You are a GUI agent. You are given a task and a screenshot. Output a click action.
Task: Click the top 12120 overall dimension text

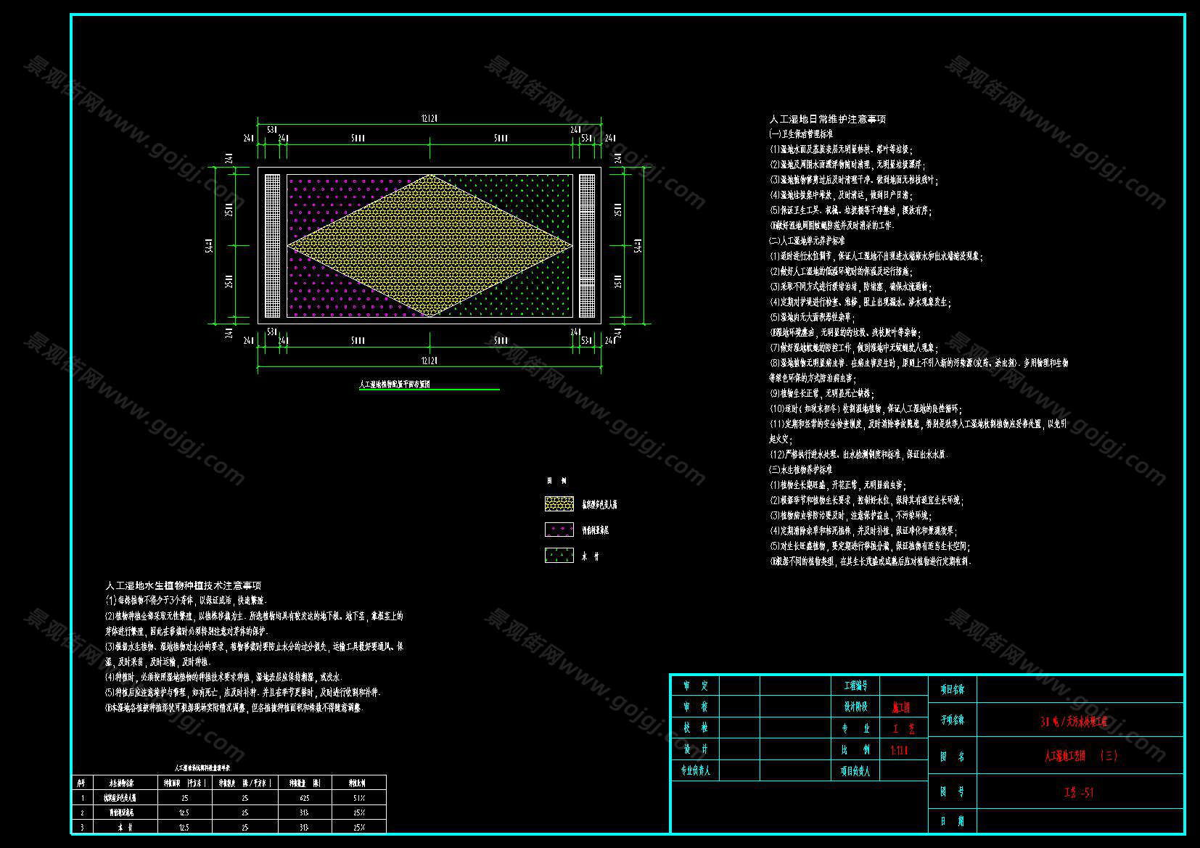tap(429, 119)
